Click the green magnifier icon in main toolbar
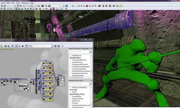Screen dimensions: 180x108 click(x=84, y=6)
